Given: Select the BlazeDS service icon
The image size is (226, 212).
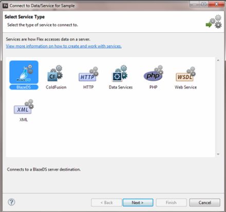Looking at the screenshot, I should click(x=24, y=72).
